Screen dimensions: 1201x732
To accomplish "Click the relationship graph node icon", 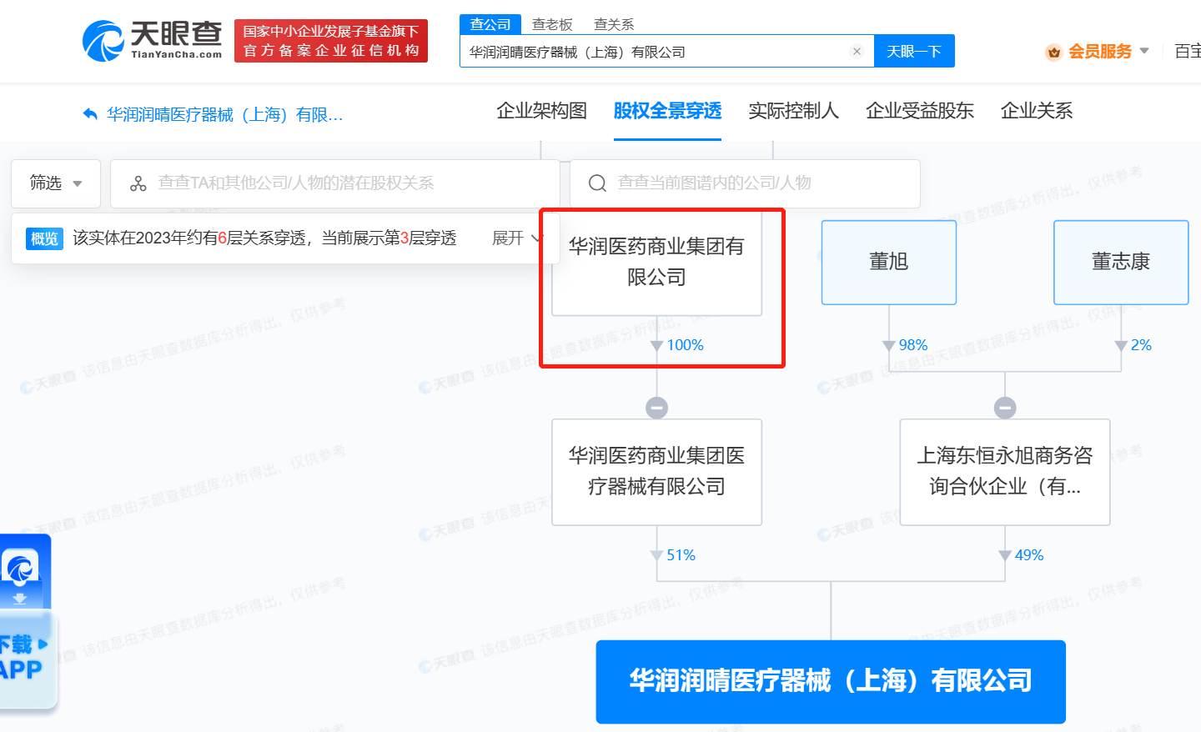I will click(x=138, y=183).
